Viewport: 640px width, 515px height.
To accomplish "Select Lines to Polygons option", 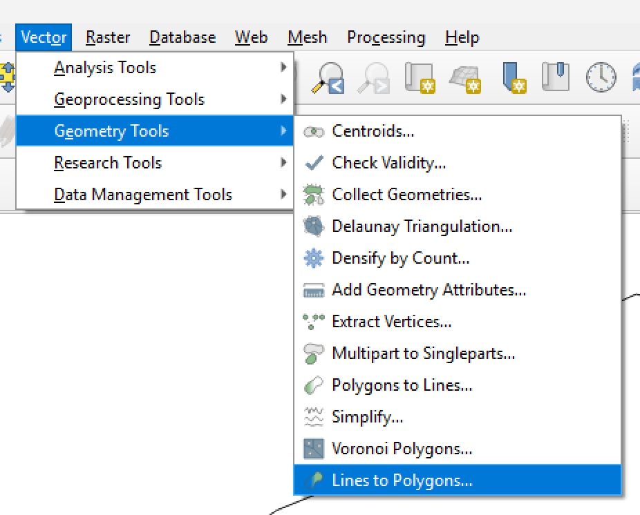I will click(x=402, y=480).
